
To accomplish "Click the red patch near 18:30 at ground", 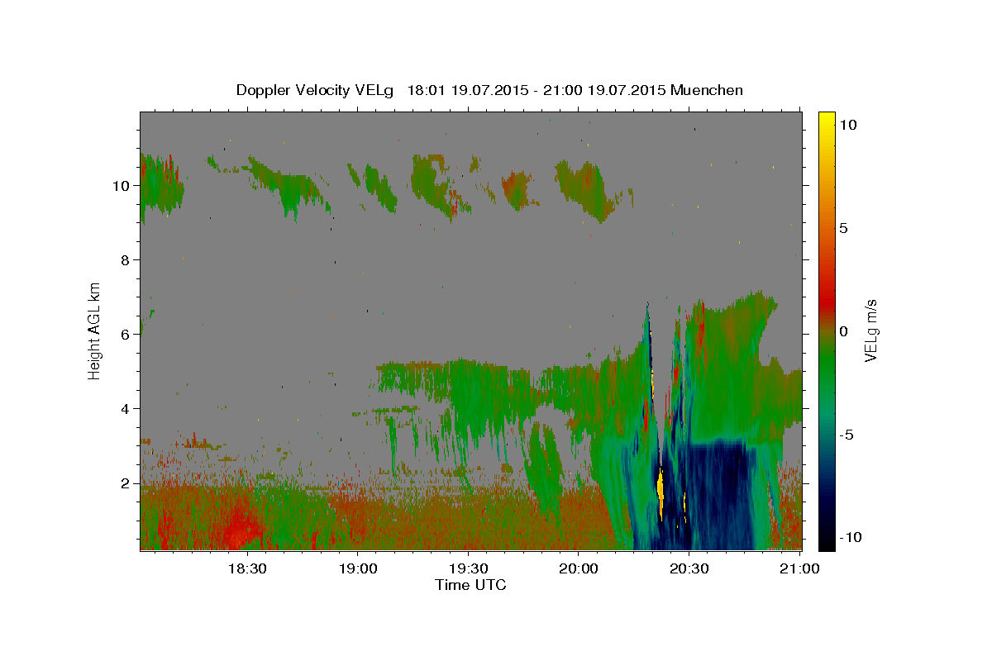I will pos(240,527).
